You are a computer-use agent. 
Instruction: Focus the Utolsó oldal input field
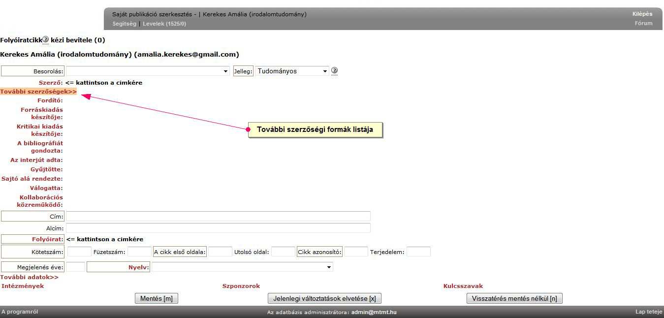pos(283,252)
